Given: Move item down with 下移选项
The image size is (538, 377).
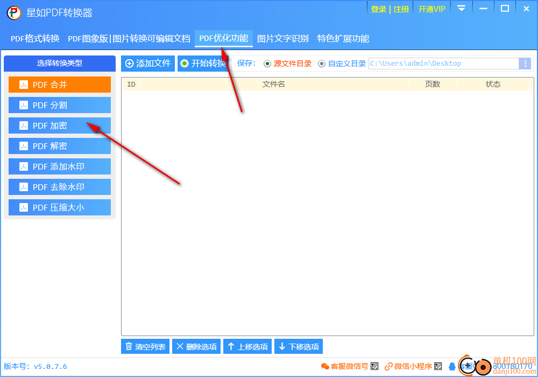Looking at the screenshot, I should (299, 346).
